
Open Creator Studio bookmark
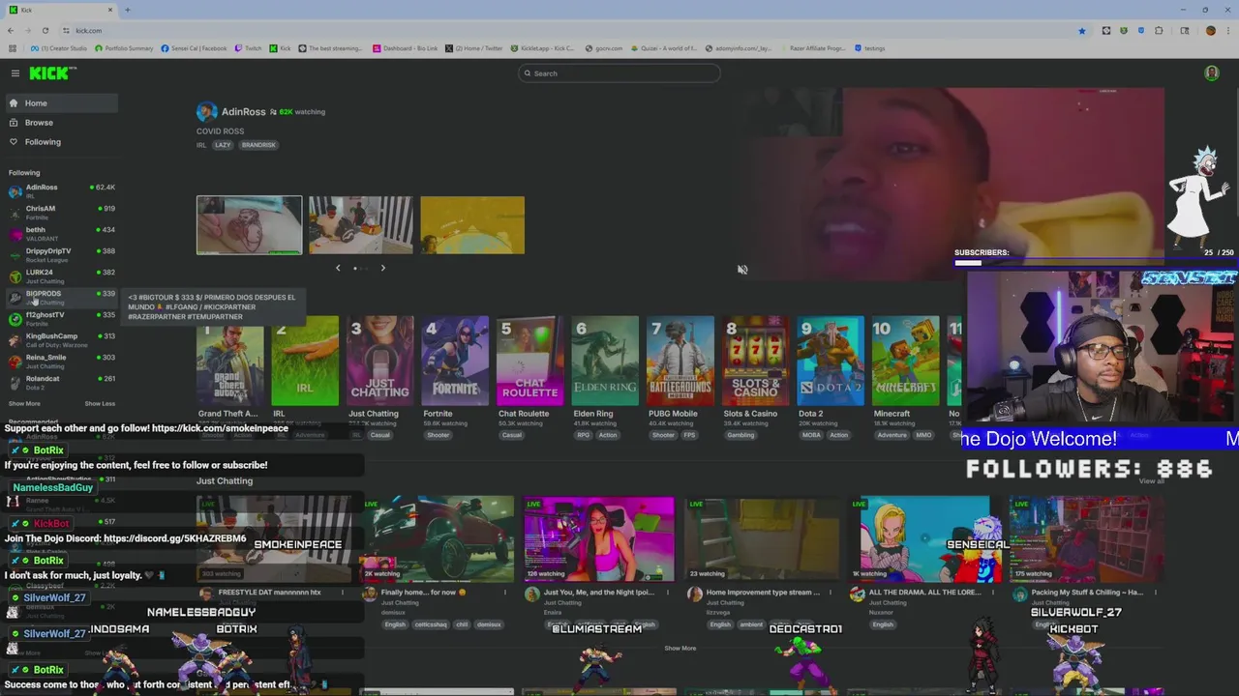coord(59,48)
